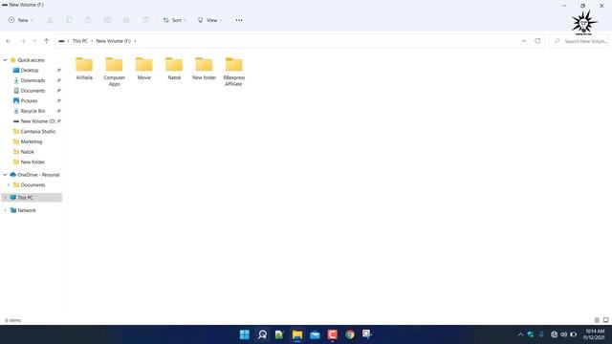Image resolution: width=612 pixels, height=344 pixels.
Task: Click the Share icon in toolbar
Action: coord(126,20)
